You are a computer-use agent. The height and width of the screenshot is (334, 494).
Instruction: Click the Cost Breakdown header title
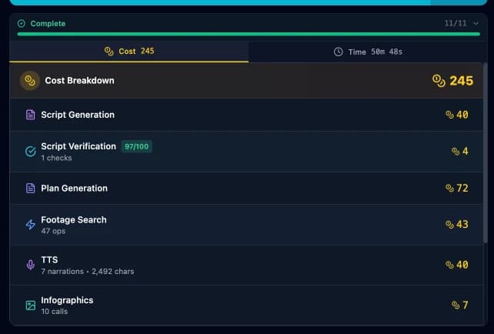click(x=80, y=81)
